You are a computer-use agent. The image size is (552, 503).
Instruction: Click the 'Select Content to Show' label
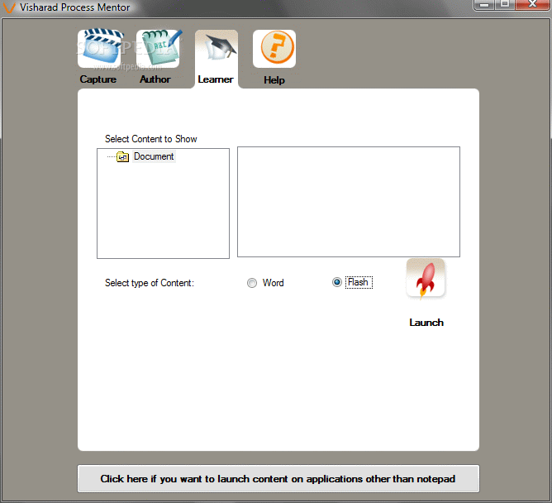pyautogui.click(x=150, y=139)
